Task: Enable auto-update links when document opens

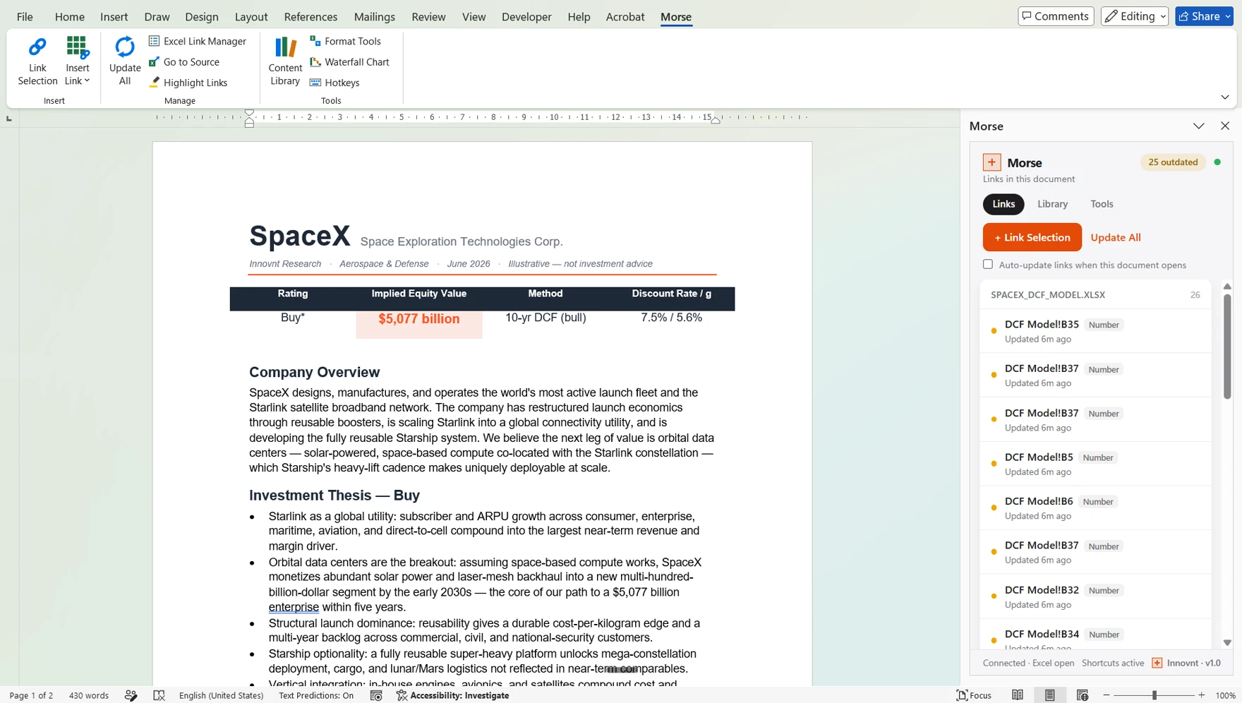Action: point(988,265)
